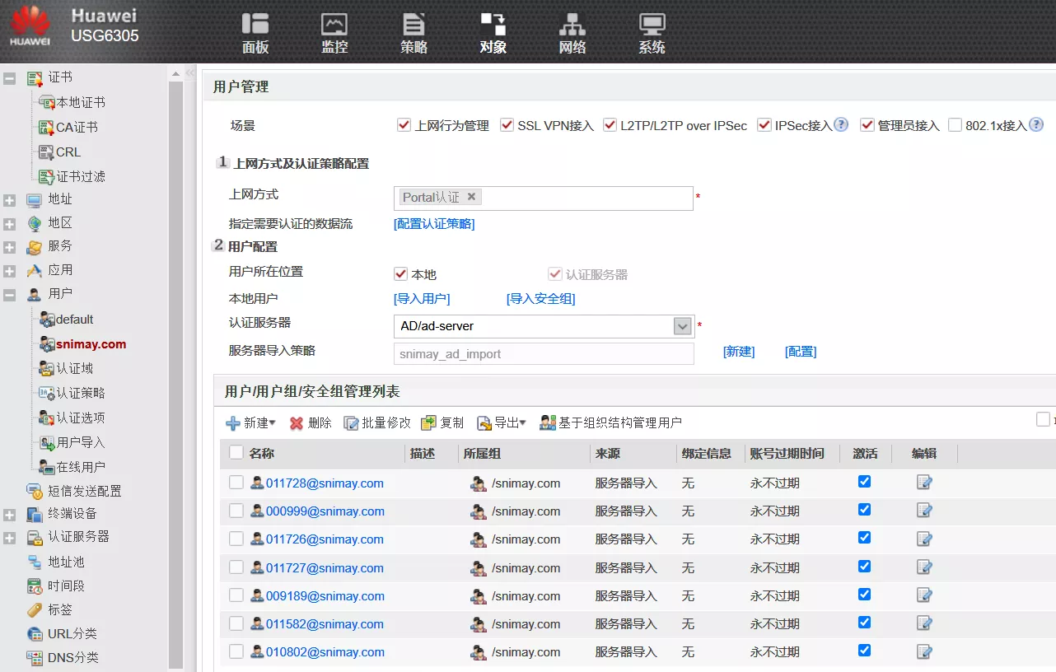
Task: Click the 导入用户 import user link
Action: tap(422, 299)
